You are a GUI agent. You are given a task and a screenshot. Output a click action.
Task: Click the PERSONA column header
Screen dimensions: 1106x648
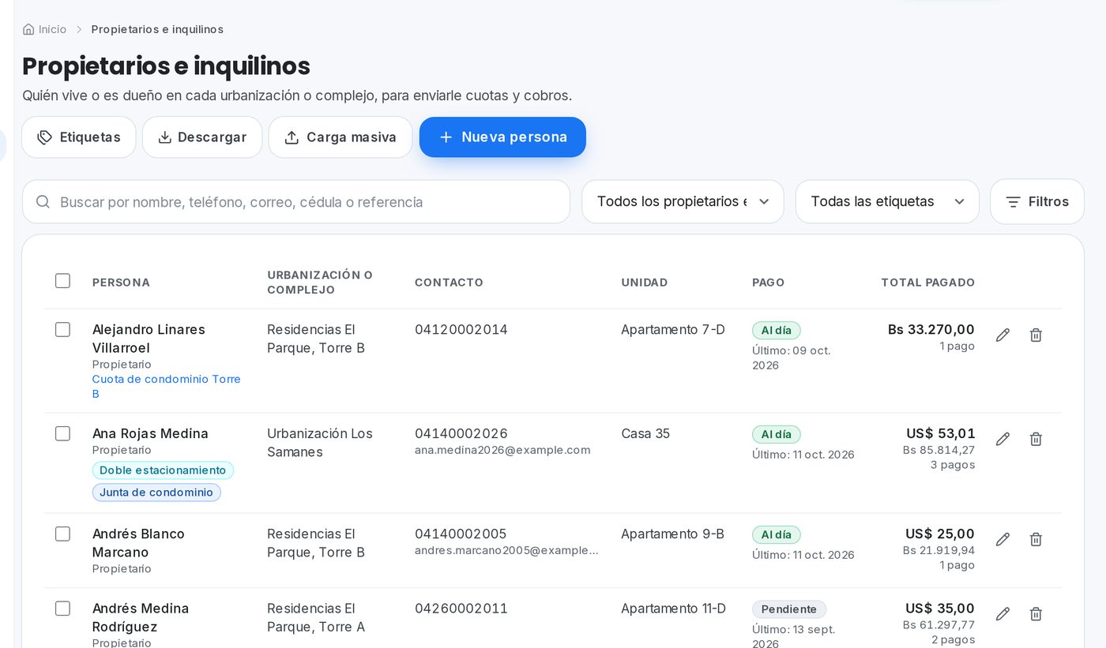click(121, 283)
